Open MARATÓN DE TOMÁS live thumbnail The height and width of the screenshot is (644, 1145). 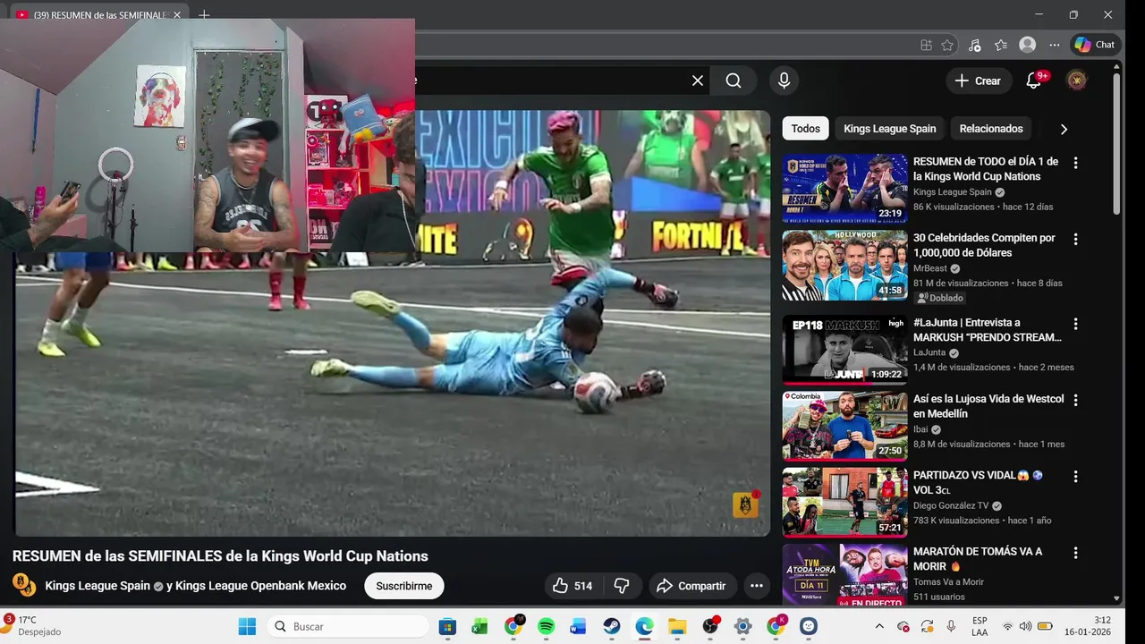tap(844, 575)
